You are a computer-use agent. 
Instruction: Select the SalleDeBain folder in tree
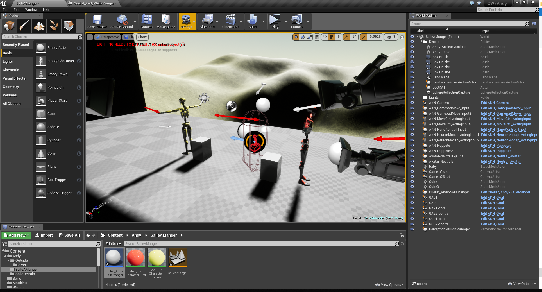25,274
